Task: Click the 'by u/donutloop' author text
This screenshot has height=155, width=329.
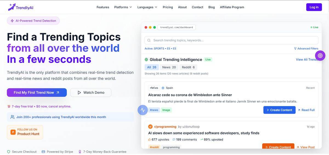Action: coord(189,127)
